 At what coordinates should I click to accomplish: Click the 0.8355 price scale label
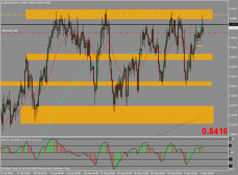pos(233,47)
